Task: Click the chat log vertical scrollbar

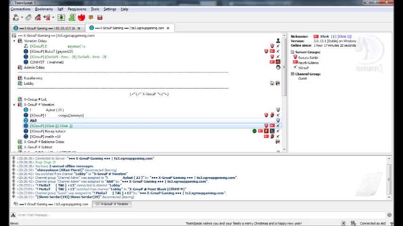Action: [x=389, y=178]
